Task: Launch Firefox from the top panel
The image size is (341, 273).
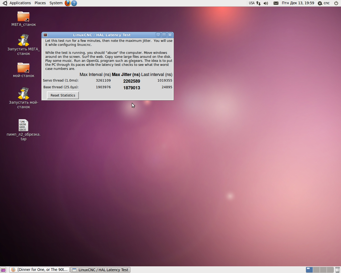Action: tap(68, 3)
